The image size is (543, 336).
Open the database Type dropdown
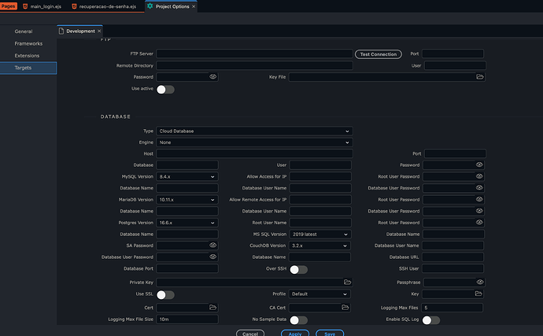point(254,131)
